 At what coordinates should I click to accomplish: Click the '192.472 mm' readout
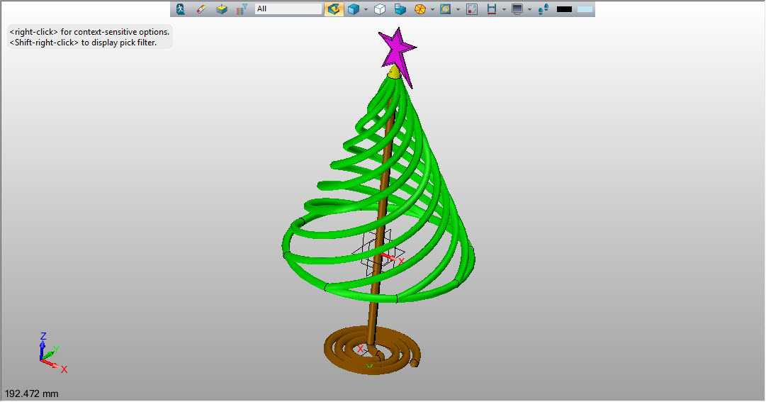[31, 393]
